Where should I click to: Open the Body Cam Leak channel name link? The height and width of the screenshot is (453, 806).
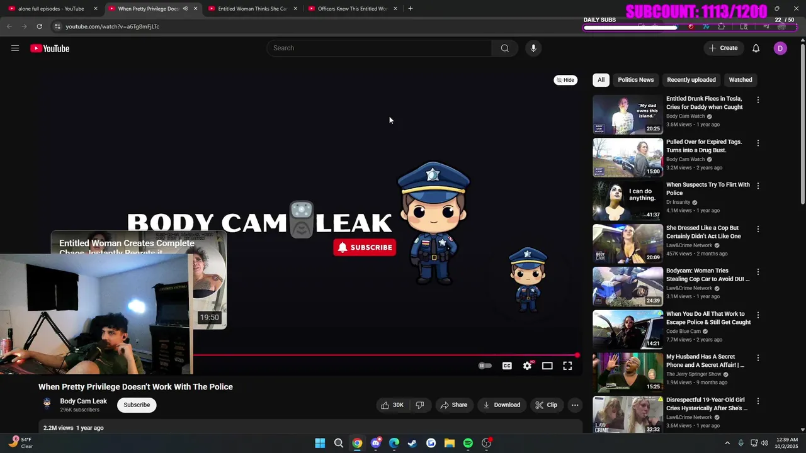(x=83, y=401)
